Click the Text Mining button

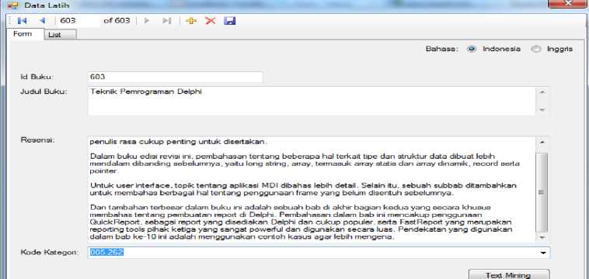pos(509,275)
